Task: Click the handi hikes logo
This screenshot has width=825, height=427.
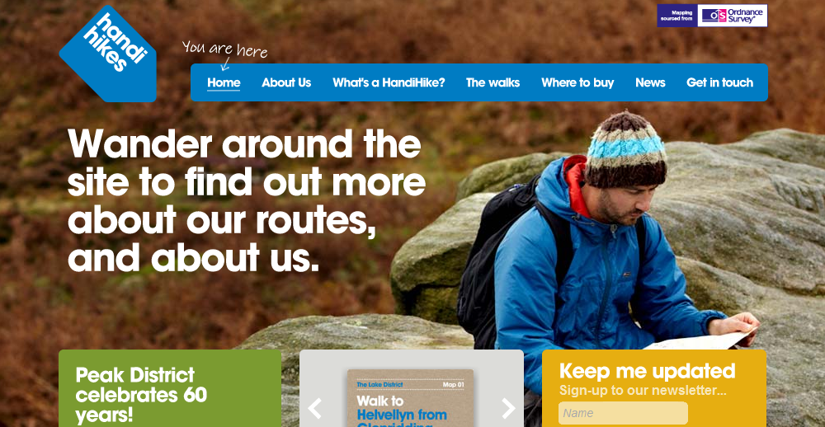Action: [108, 53]
